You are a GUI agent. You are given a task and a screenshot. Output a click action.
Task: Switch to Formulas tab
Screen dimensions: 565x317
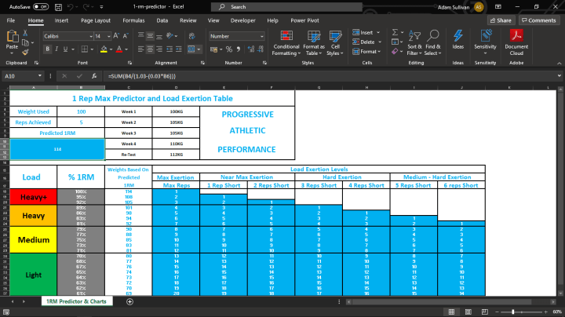tap(133, 20)
